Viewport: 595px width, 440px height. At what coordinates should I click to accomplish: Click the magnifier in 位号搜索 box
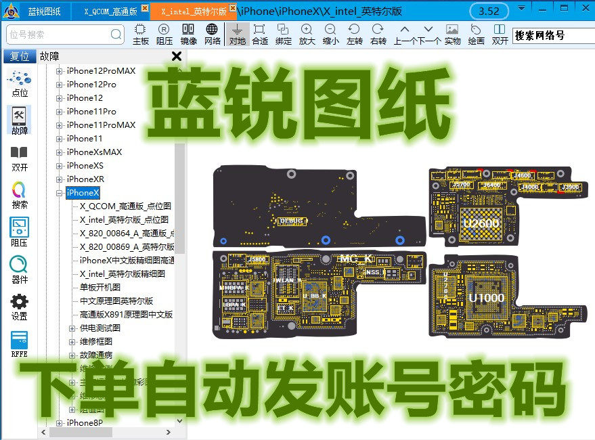pos(116,35)
